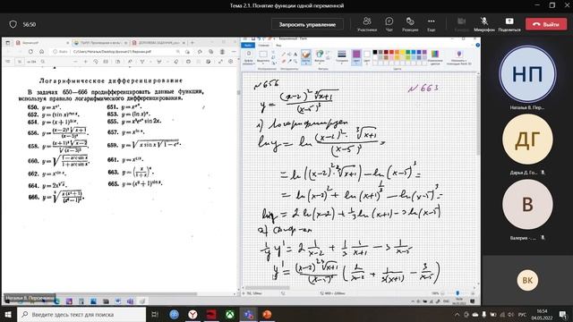Select the Pencil tool in Paint
Image resolution: width=573 pixels, height=322 pixels.
tap(283, 54)
